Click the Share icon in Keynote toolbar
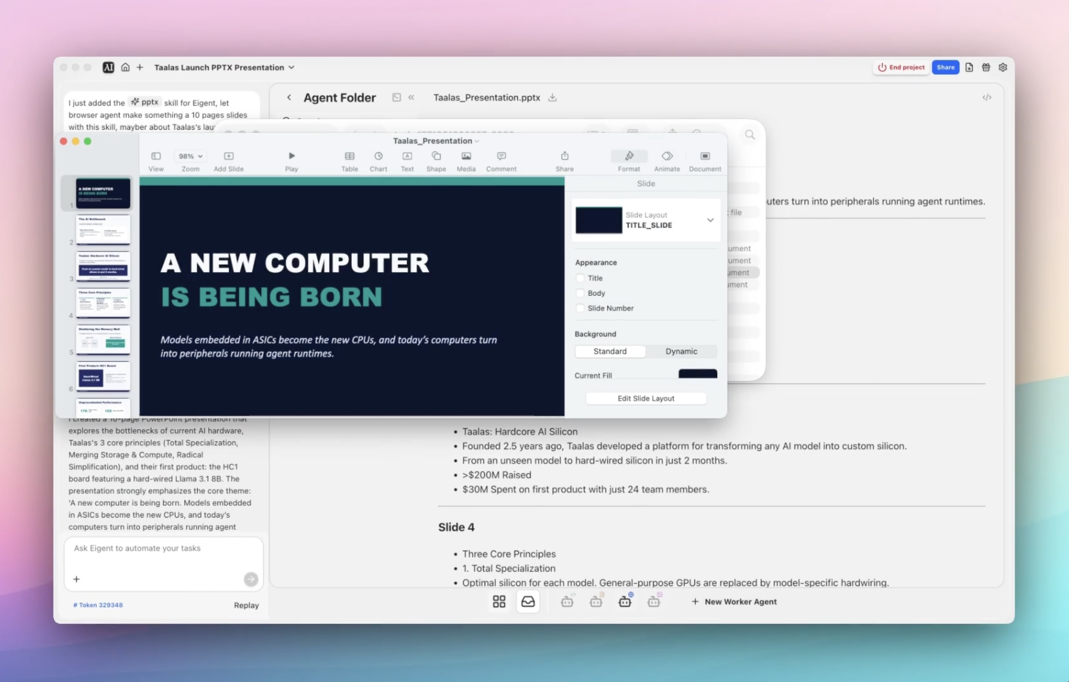This screenshot has width=1069, height=682. coord(565,156)
